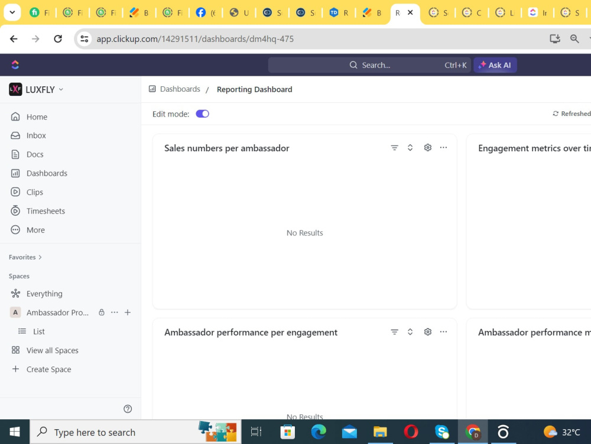Open more options on Sales numbers widget
Image resolution: width=591 pixels, height=444 pixels.
pyautogui.click(x=444, y=147)
